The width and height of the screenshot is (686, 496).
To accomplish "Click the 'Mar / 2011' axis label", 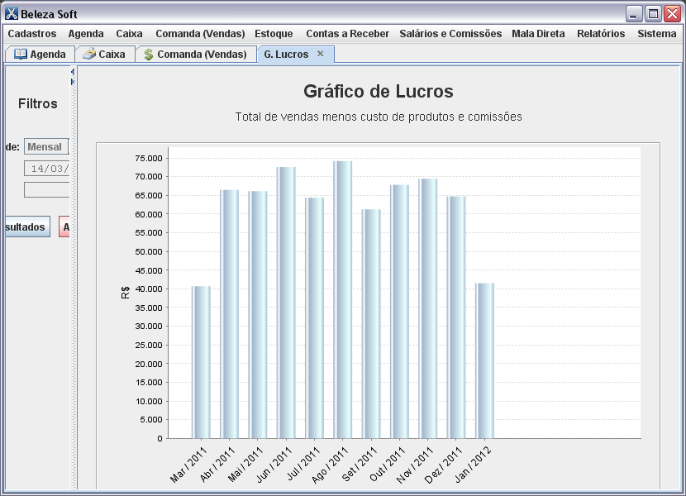I will pyautogui.click(x=188, y=465).
